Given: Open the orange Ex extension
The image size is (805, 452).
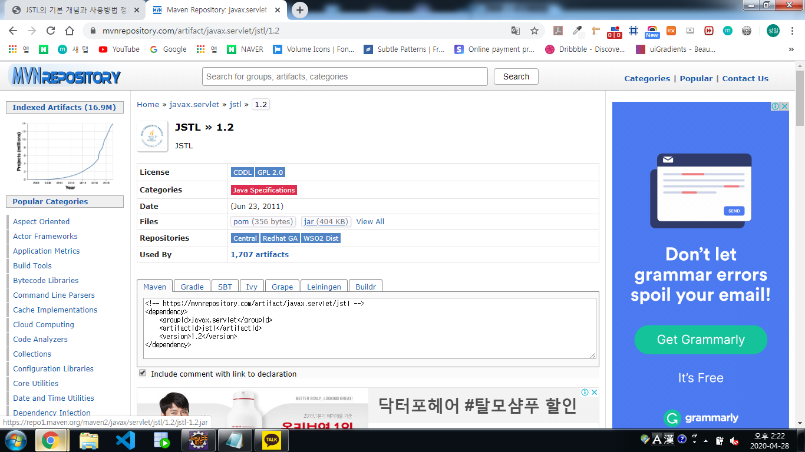Looking at the screenshot, I should coord(671,31).
